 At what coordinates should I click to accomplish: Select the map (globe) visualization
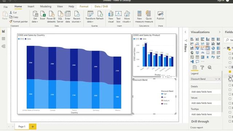tap(192, 52)
